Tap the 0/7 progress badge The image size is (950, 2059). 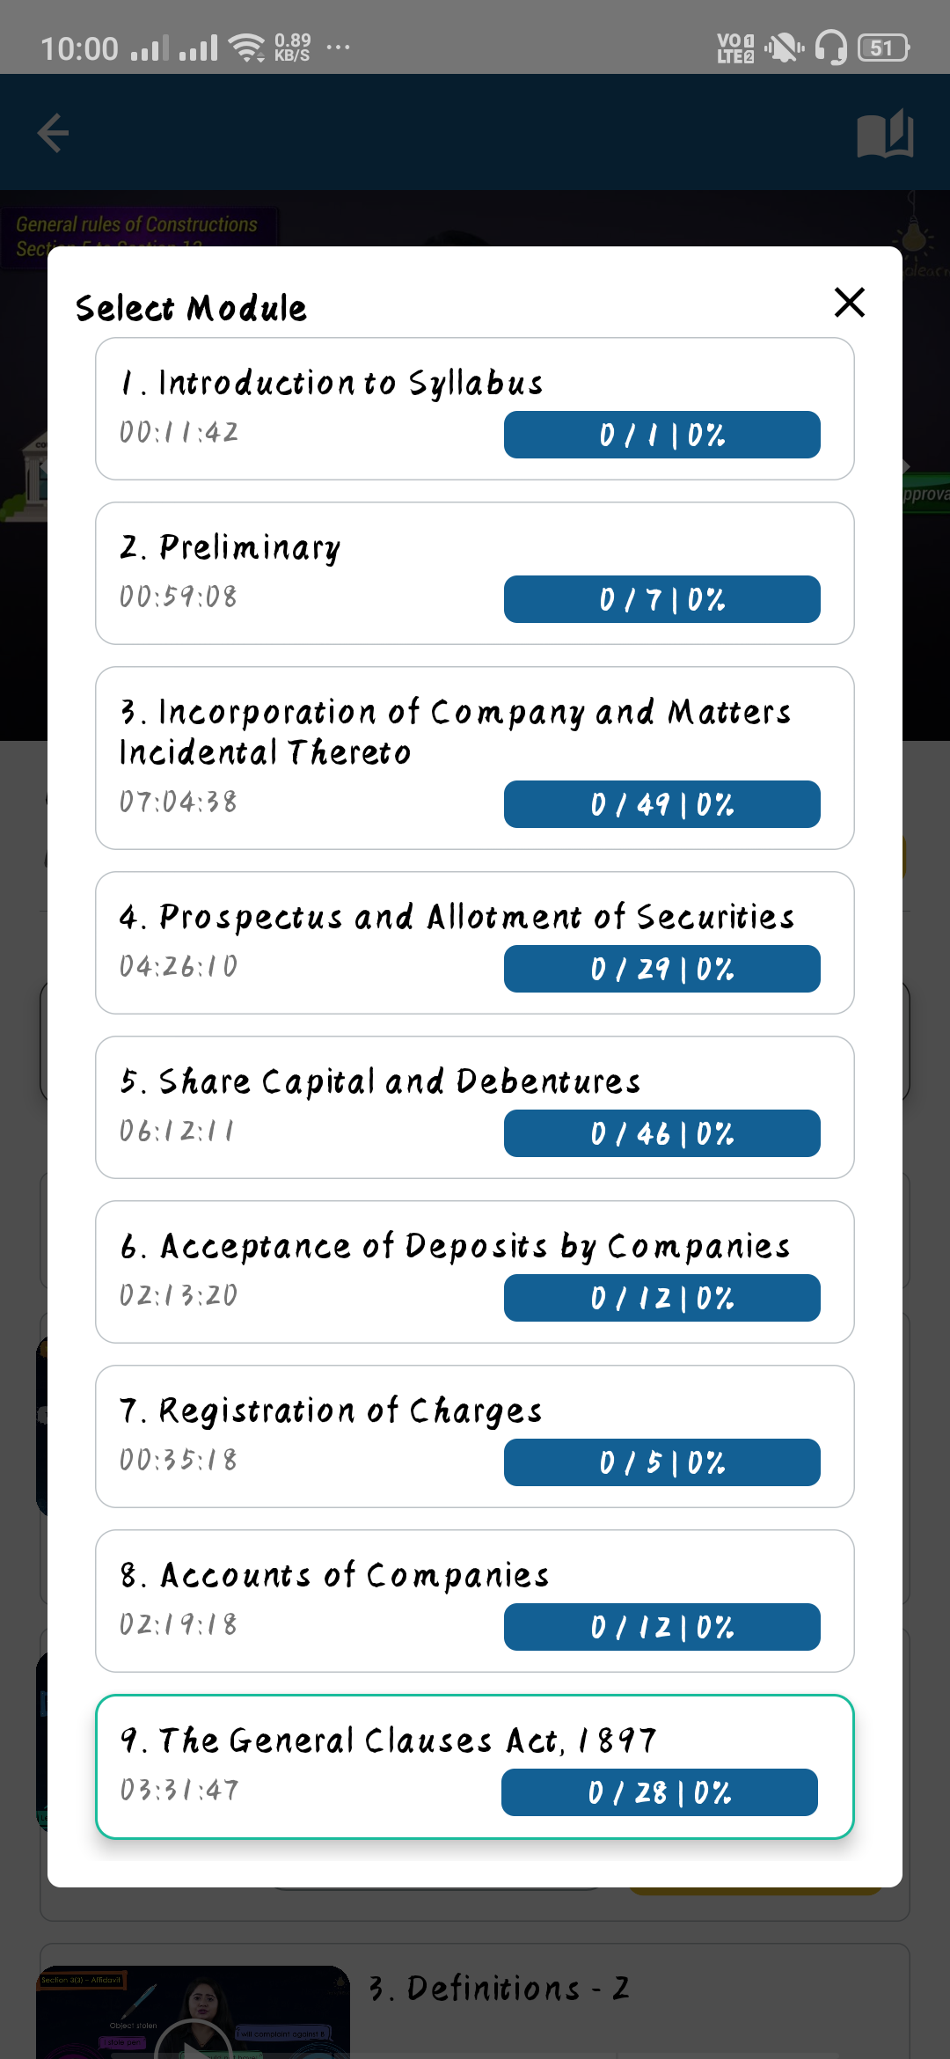point(661,599)
